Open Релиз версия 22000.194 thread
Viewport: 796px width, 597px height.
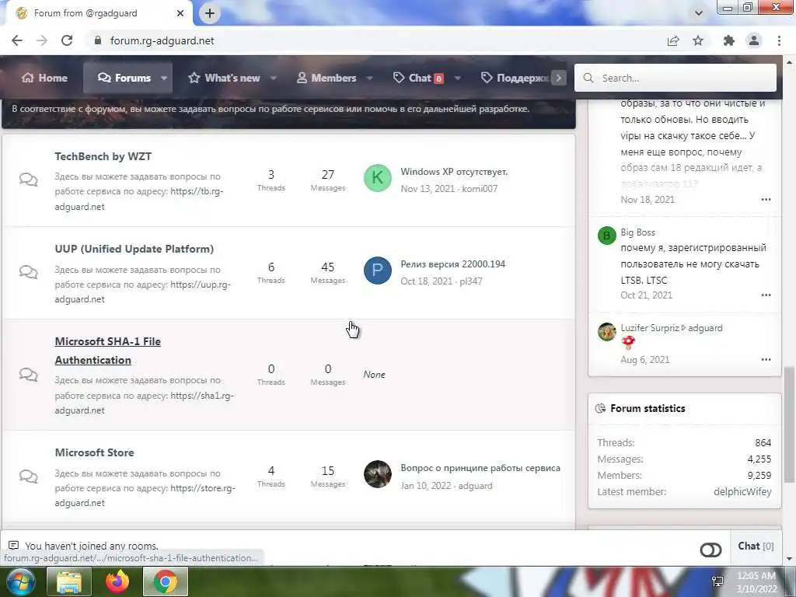coord(453,264)
